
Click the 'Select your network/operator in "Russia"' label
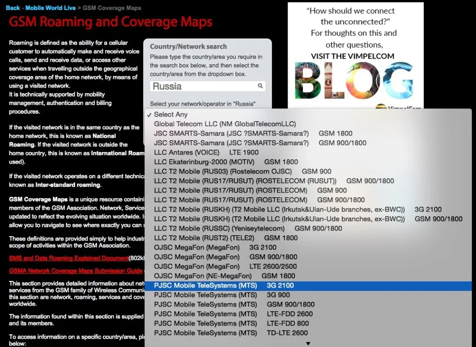[203, 104]
